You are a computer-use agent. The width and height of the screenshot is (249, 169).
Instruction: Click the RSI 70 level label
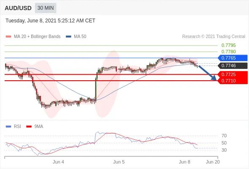[x=224, y=136]
